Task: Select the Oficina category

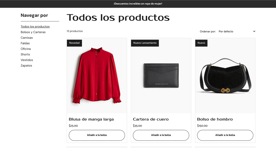Action: [26, 49]
